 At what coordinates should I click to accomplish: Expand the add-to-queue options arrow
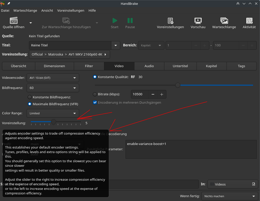(x=97, y=23)
